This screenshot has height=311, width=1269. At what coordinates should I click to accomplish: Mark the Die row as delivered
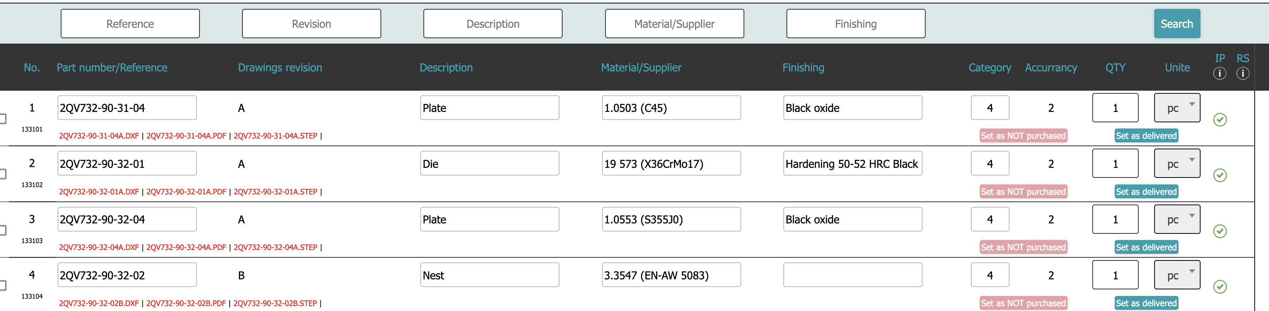1146,192
